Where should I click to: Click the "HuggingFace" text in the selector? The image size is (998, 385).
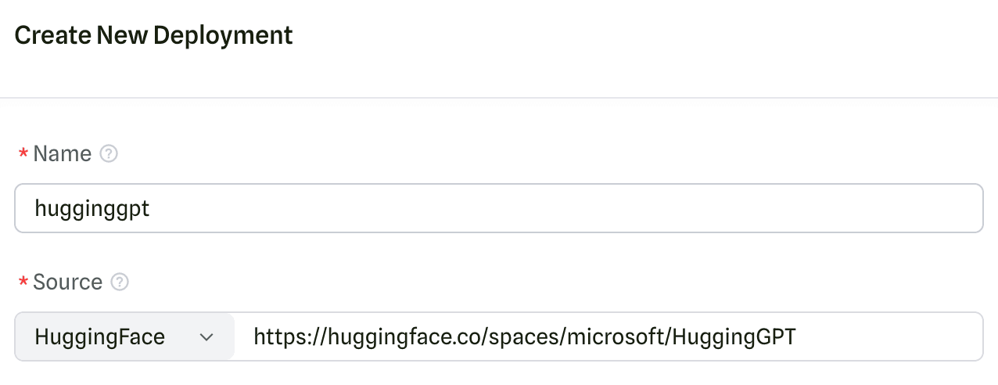(x=100, y=337)
